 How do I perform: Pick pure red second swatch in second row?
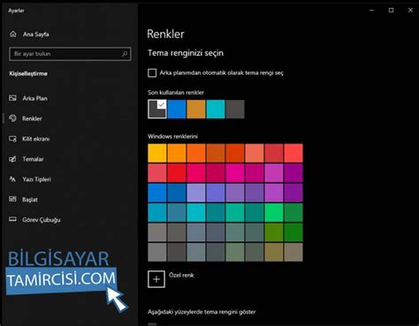(x=177, y=173)
